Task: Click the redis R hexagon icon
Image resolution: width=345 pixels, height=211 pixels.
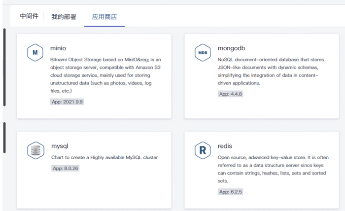Action: (203, 150)
